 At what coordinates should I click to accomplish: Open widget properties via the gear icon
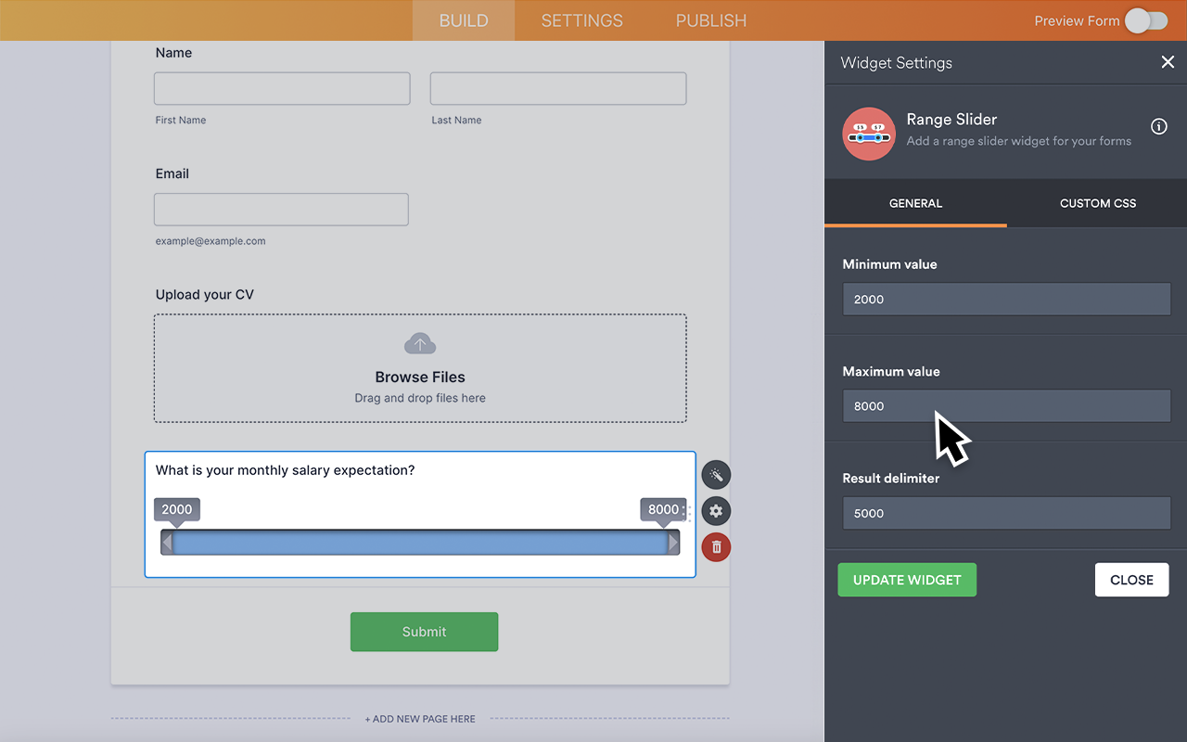tap(715, 511)
